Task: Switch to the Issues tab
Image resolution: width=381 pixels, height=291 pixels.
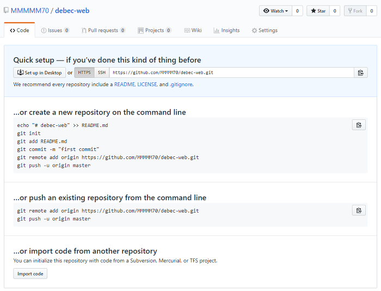Action: [55, 31]
